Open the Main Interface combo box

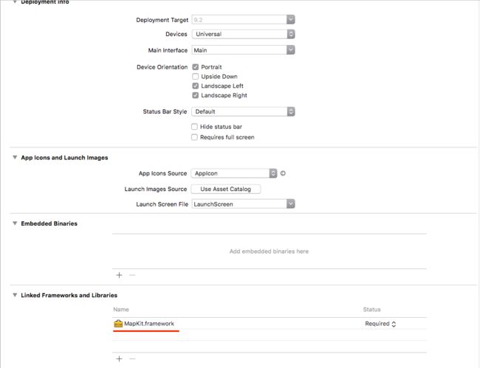pyautogui.click(x=290, y=50)
